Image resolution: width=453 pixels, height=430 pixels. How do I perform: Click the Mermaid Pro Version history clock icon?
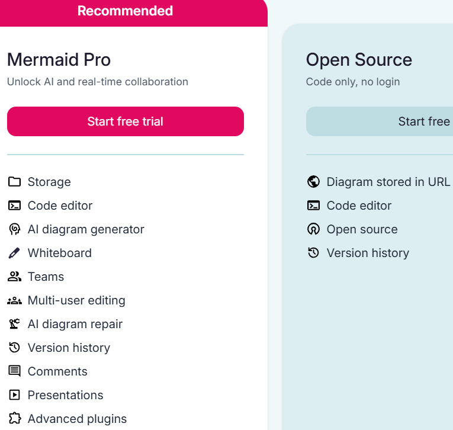pyautogui.click(x=14, y=348)
